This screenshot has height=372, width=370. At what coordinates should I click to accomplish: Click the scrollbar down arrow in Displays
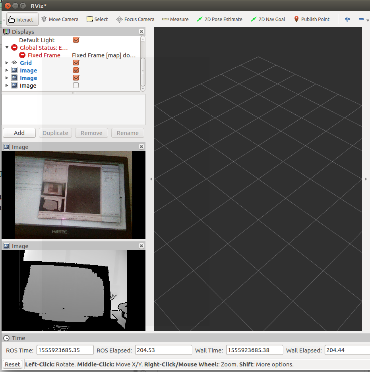[143, 89]
